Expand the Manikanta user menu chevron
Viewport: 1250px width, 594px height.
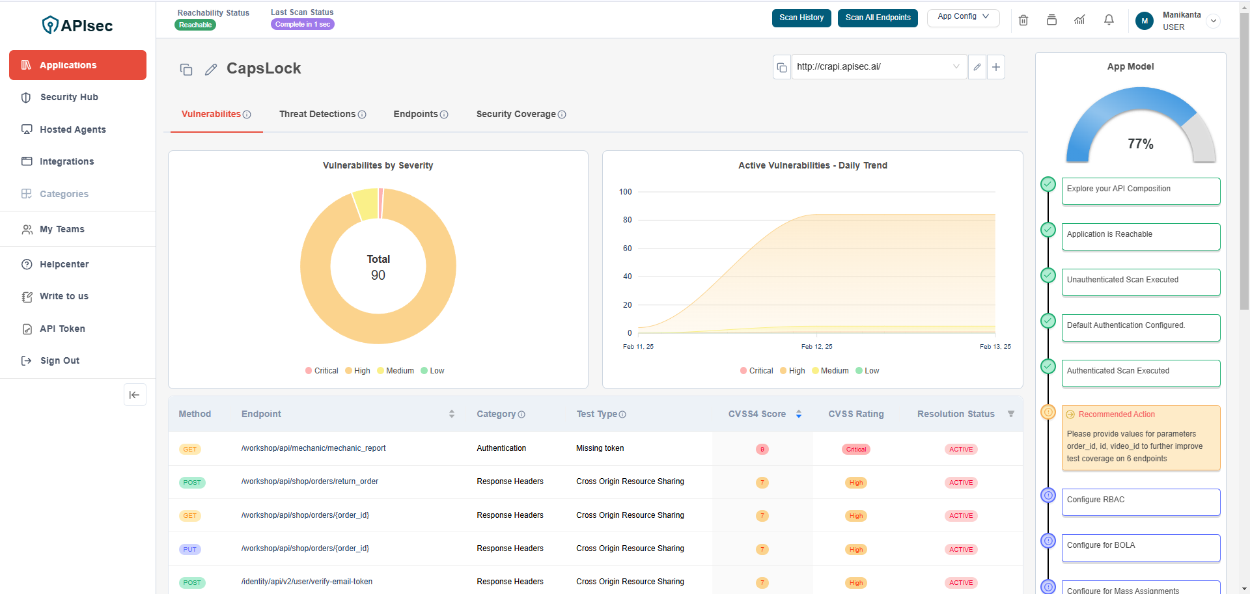tap(1213, 21)
